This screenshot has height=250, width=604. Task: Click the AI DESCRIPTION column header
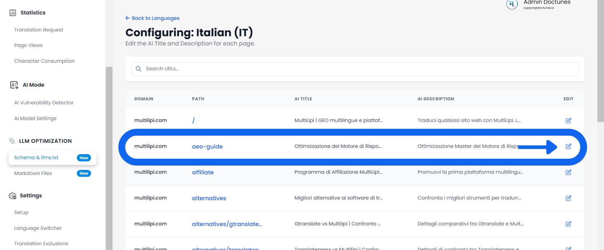[436, 99]
